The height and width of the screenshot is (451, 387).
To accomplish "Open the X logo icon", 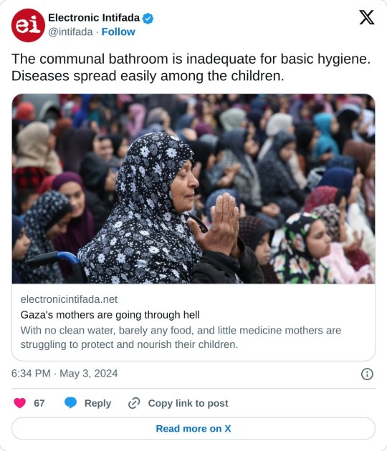I will (366, 17).
